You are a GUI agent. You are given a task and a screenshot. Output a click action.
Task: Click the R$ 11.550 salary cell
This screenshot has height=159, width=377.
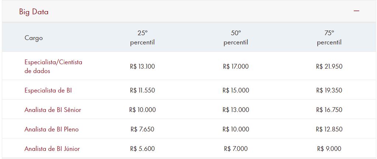pos(142,90)
